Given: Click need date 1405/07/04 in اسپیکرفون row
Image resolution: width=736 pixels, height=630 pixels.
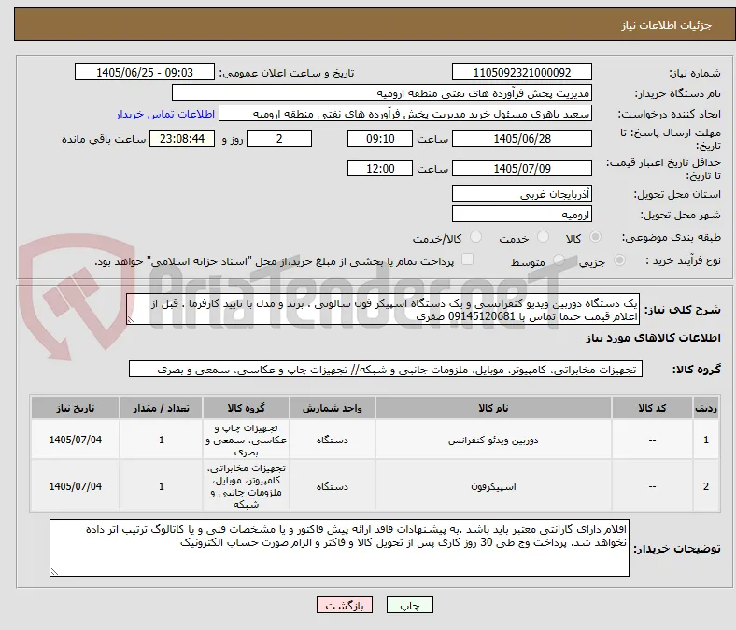Looking at the screenshot, I should [75, 486].
